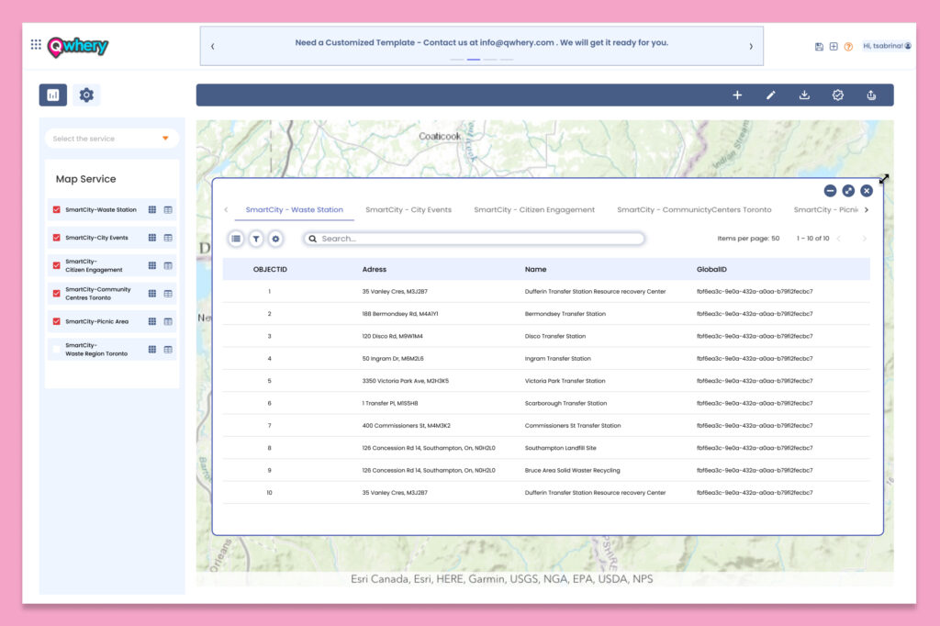Open the 'Select the service' dropdown

pos(112,139)
